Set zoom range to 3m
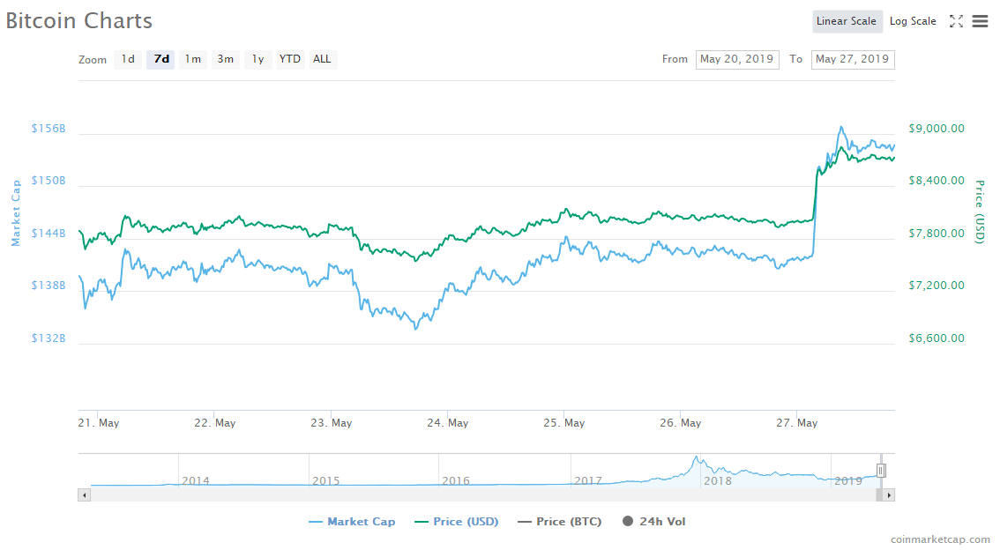 pyautogui.click(x=226, y=59)
